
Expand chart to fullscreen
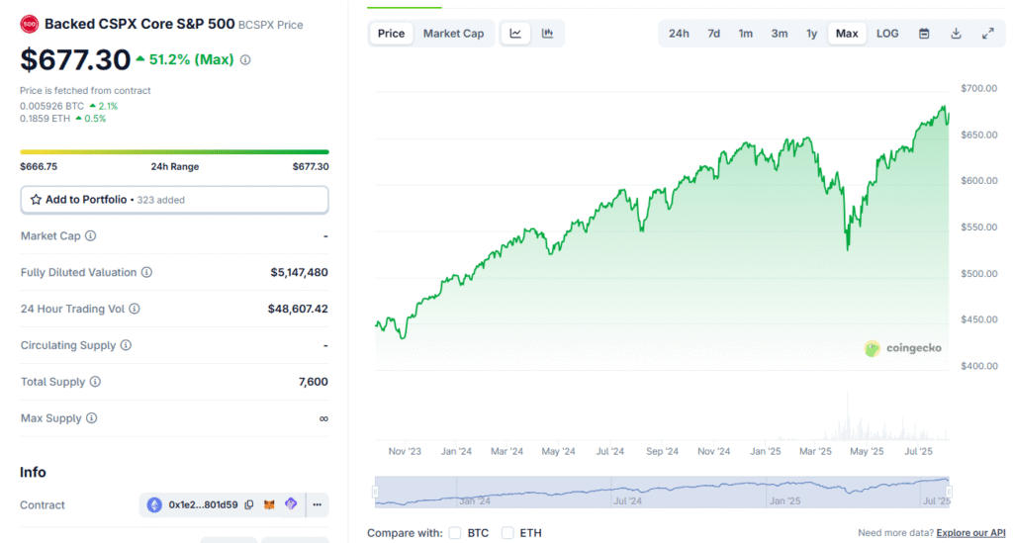pyautogui.click(x=987, y=34)
